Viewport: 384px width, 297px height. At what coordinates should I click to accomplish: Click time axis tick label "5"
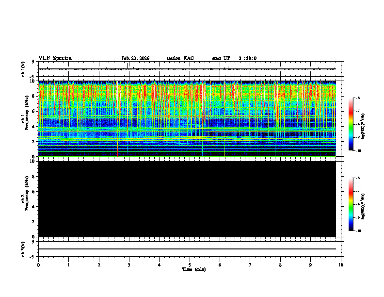click(190, 265)
